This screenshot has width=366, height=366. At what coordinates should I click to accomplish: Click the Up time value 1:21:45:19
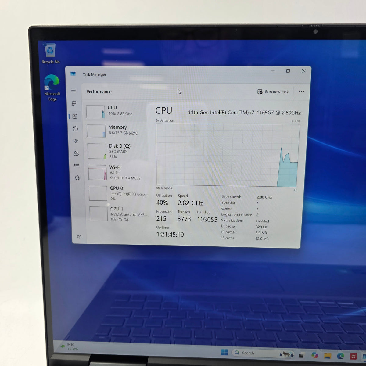[170, 235]
